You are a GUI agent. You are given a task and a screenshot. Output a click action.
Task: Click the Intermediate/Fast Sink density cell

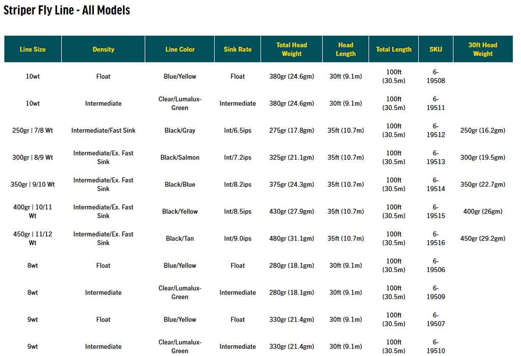click(x=103, y=131)
